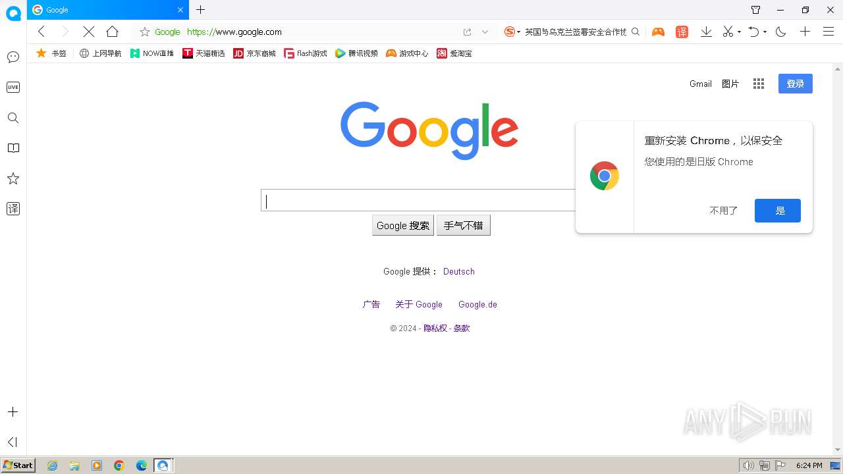Click the Google 搜索 button
This screenshot has width=843, height=474.
pos(403,225)
